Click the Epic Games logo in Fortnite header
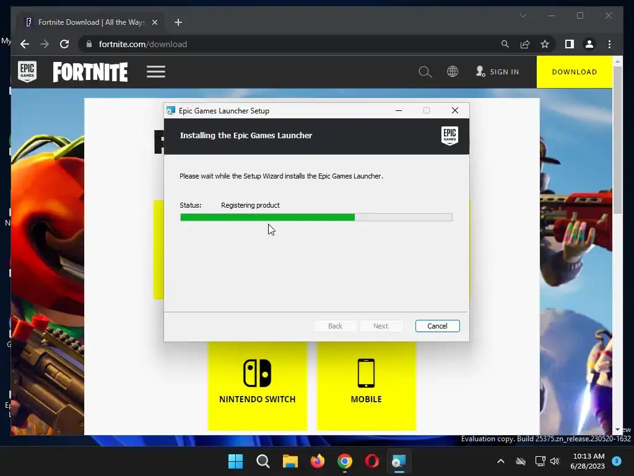This screenshot has height=476, width=634. [x=27, y=72]
